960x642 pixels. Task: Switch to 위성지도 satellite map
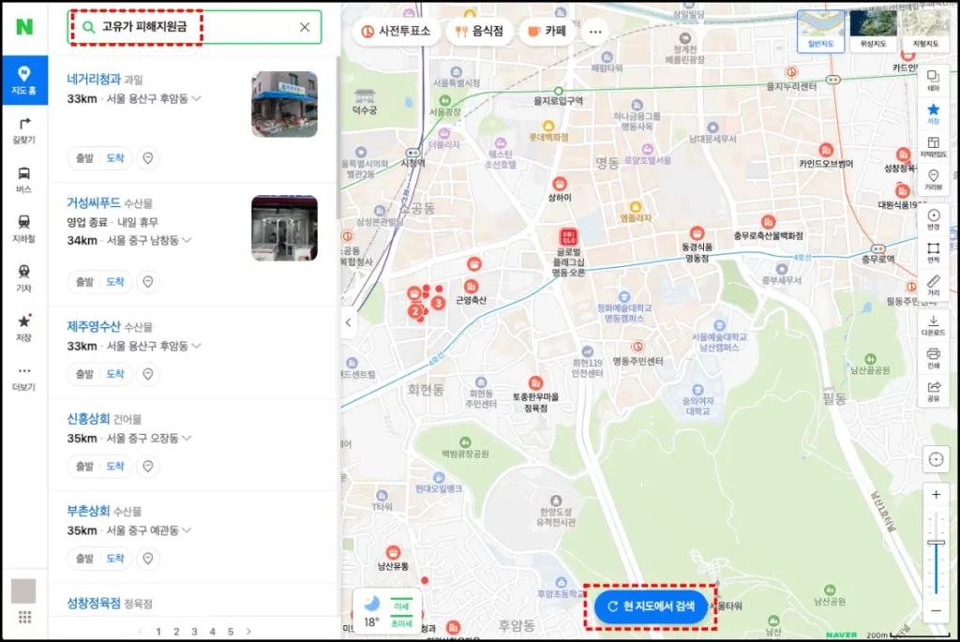[873, 31]
